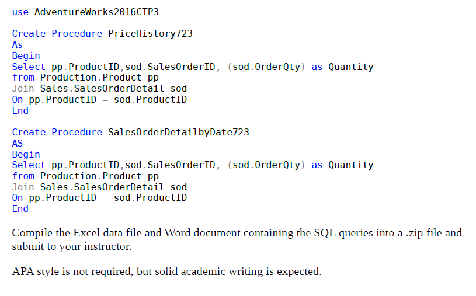Click the Procedure keyword before SalesOrderDetailbyDate723
The width and height of the screenshot is (476, 296).
point(77,132)
